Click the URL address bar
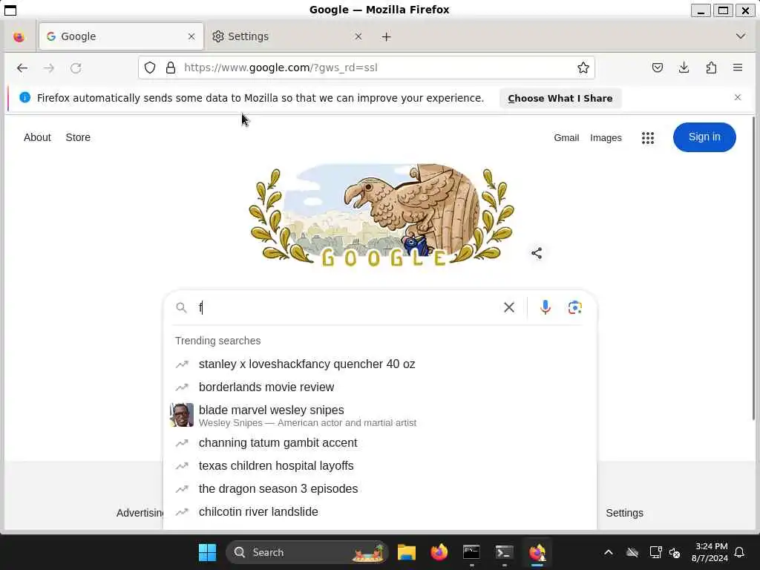 (367, 68)
